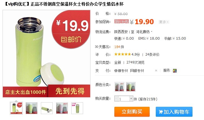Expand the 更多 promotions dropdown
The image size is (204, 120).
pos(164,22)
